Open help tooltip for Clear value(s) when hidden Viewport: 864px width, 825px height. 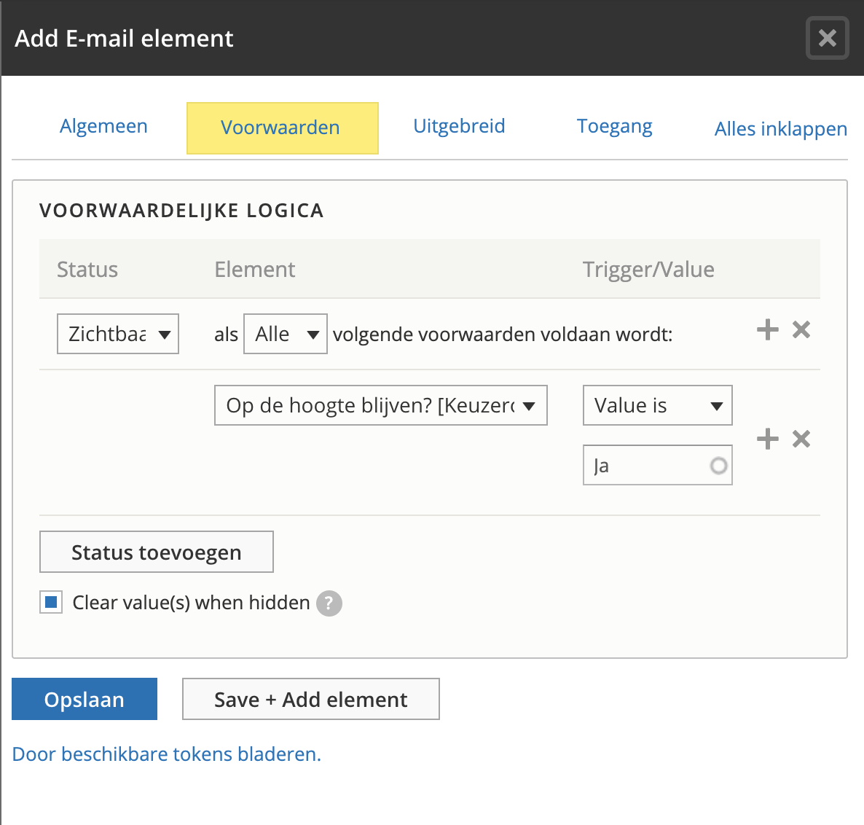(x=329, y=603)
